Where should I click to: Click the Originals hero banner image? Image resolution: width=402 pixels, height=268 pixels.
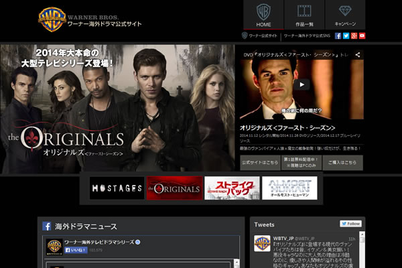click(117, 108)
